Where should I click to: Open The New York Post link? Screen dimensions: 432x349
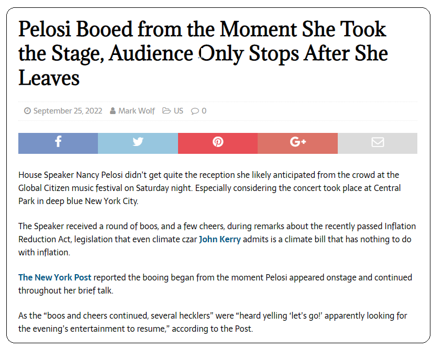(55, 277)
